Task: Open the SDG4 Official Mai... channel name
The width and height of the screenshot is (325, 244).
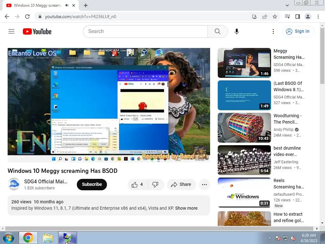Action: tap(46, 181)
